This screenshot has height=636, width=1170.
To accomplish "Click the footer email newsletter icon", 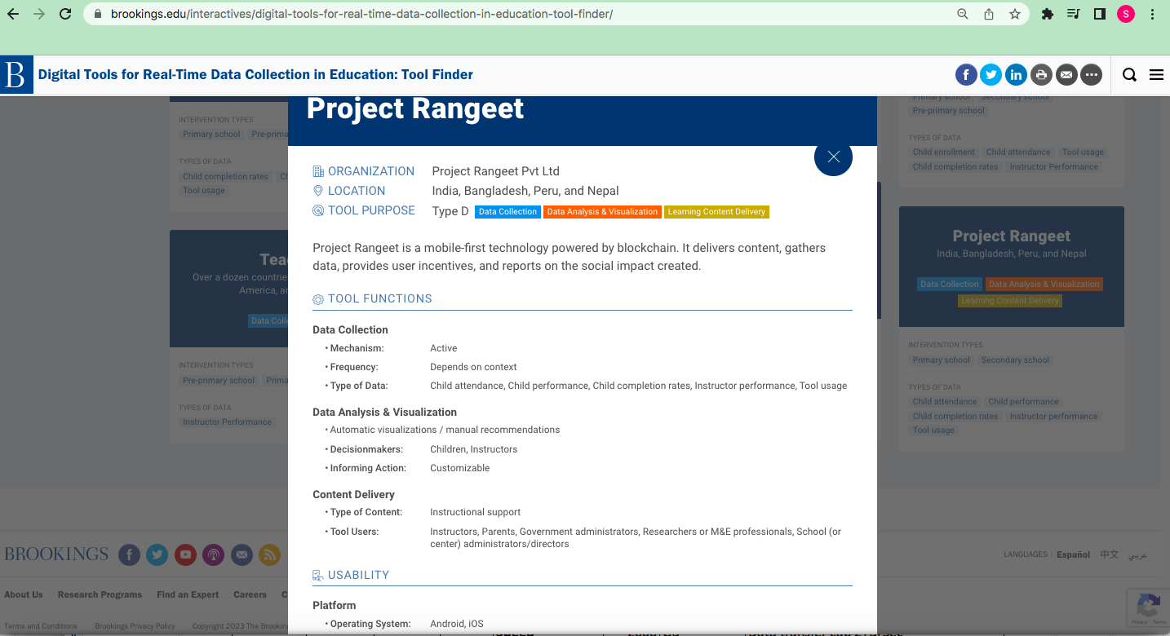I will pyautogui.click(x=242, y=555).
